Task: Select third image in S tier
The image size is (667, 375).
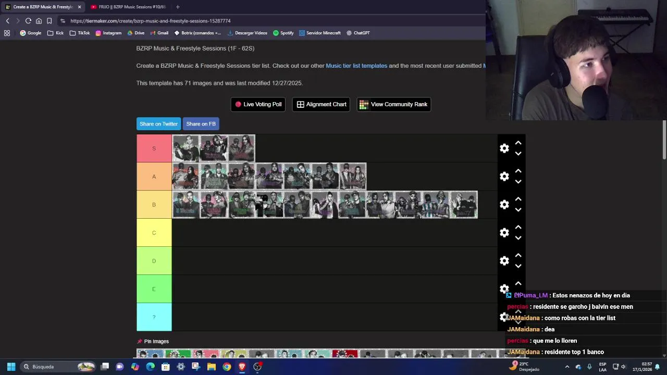Action: (241, 148)
